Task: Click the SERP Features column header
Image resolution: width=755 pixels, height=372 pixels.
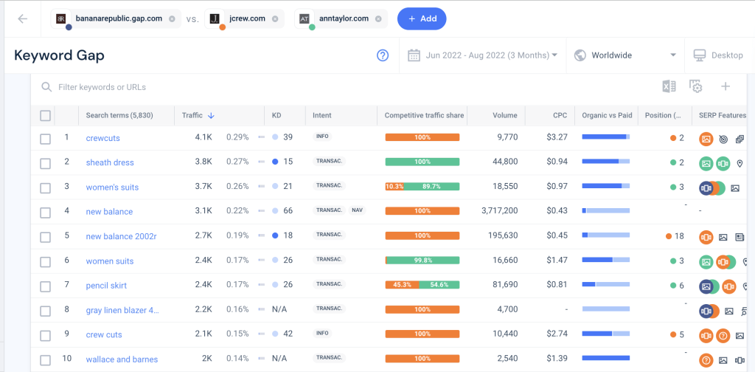Action: (x=723, y=116)
